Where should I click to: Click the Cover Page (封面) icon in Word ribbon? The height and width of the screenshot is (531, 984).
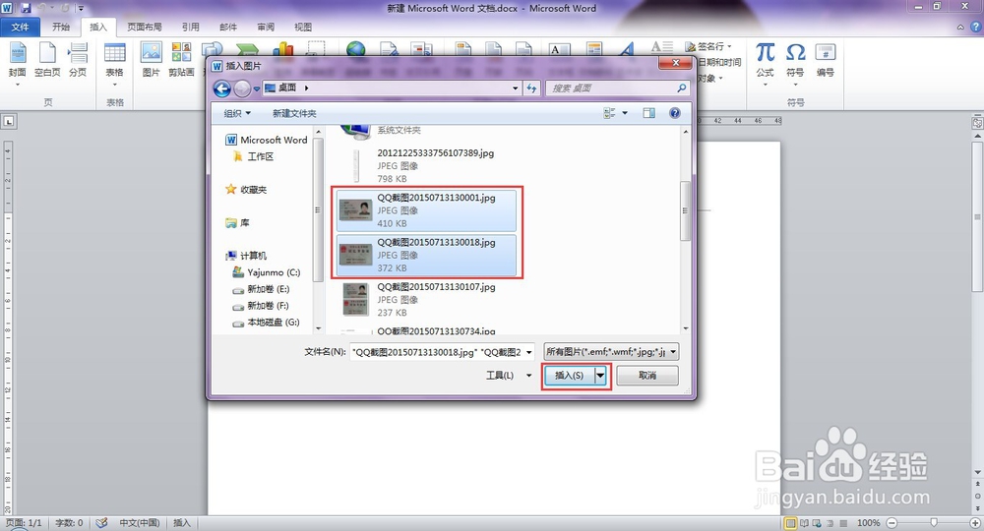[x=18, y=61]
